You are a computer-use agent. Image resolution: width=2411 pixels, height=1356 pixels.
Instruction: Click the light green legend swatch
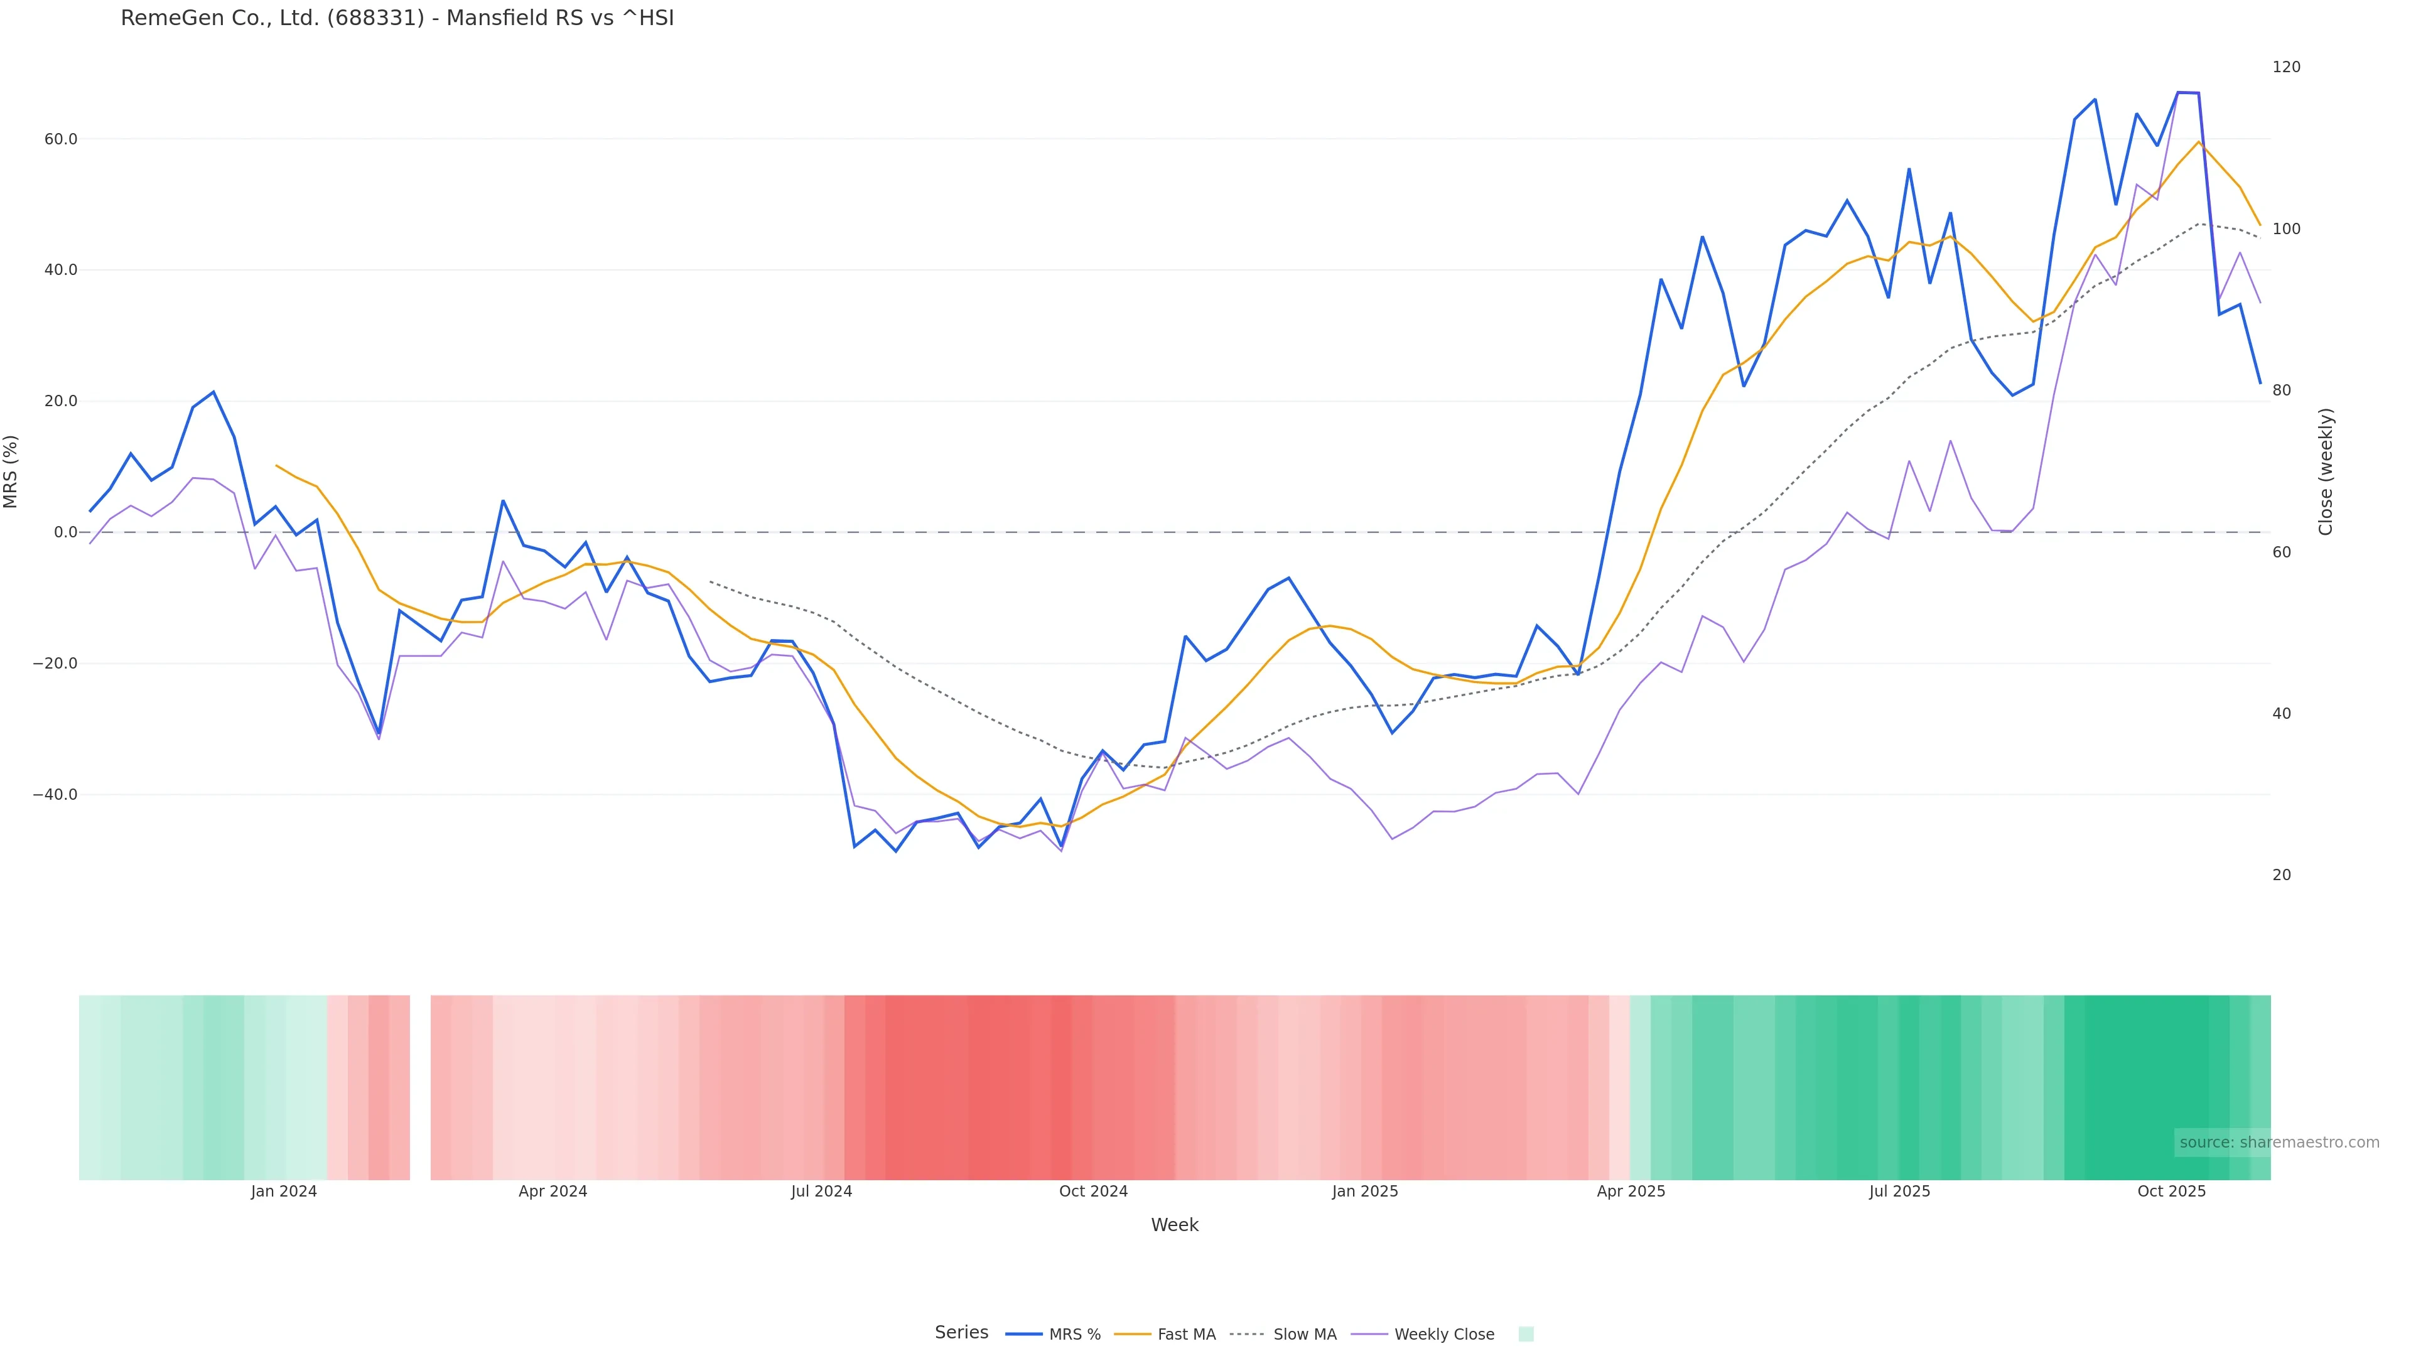1526,1335
